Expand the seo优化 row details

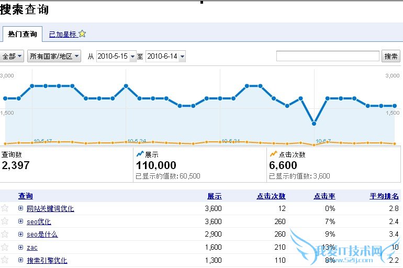click(x=20, y=221)
